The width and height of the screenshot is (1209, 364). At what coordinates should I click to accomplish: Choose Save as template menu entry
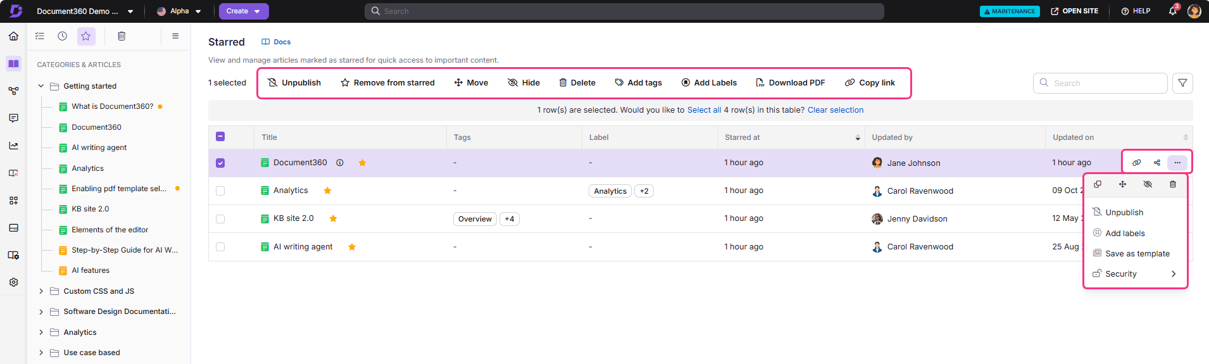coord(1131,253)
